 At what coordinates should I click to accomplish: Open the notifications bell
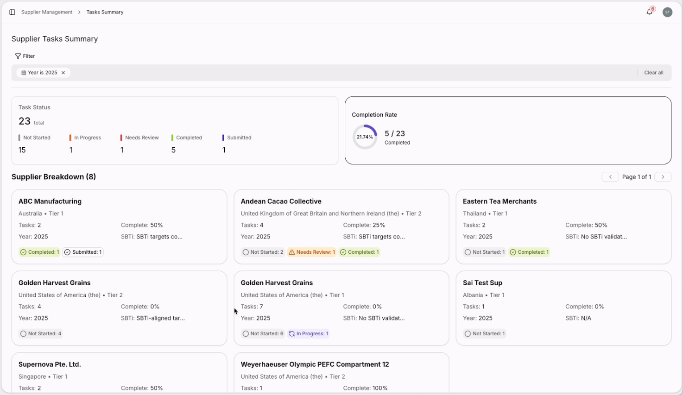(650, 12)
